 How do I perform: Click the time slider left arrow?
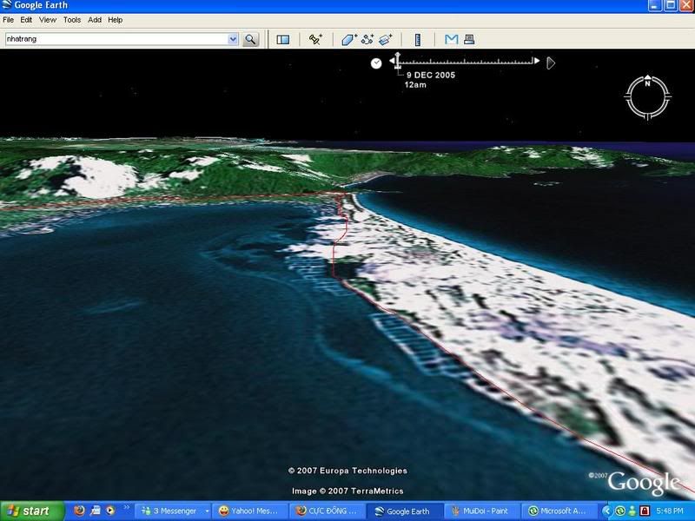[392, 61]
